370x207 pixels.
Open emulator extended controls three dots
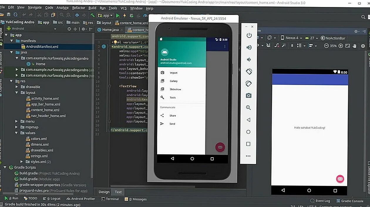(x=248, y=156)
